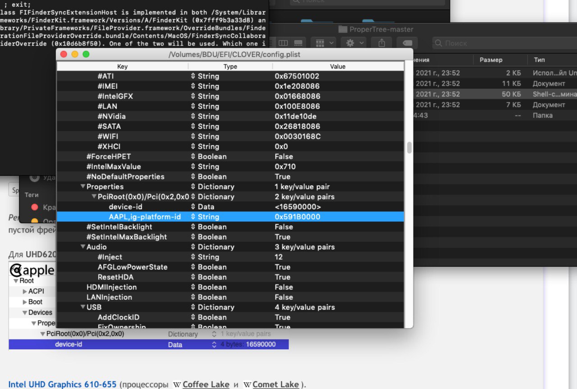The image size is (577, 389).
Task: Select the AAPL,ig-platform-id row
Action: (x=230, y=217)
